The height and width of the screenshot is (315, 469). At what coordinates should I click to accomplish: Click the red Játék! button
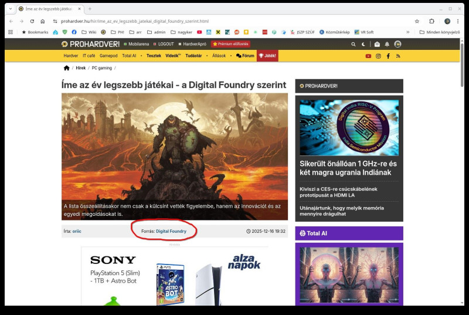[267, 56]
